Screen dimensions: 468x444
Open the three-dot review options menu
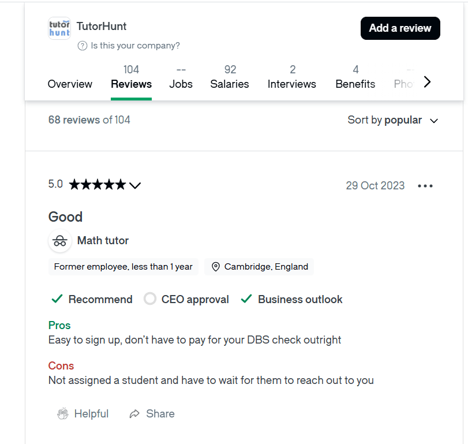pos(425,186)
